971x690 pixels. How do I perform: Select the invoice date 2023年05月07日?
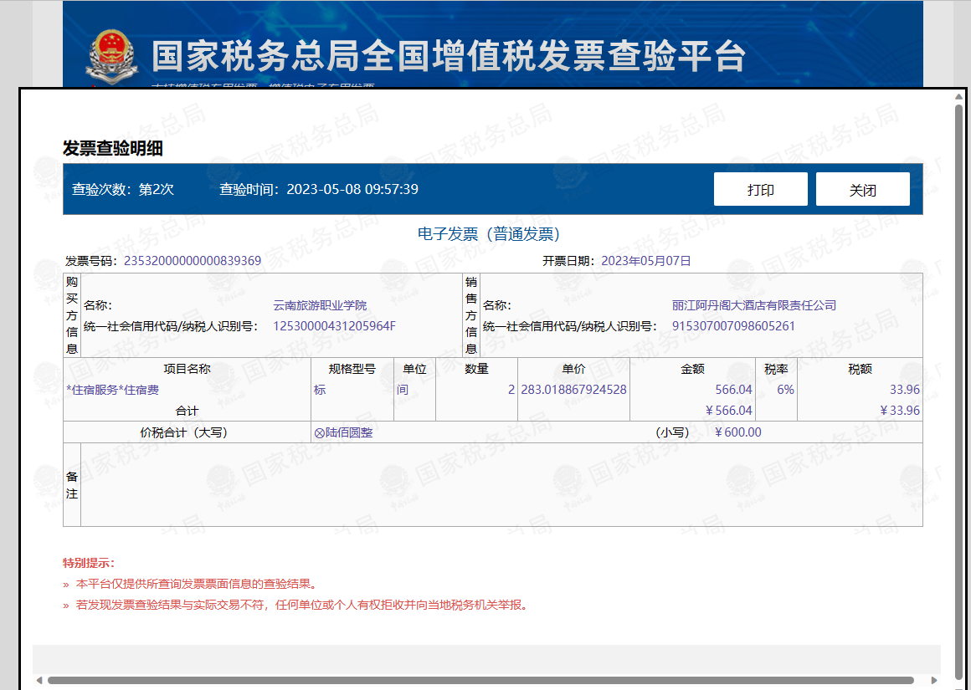pyautogui.click(x=646, y=261)
